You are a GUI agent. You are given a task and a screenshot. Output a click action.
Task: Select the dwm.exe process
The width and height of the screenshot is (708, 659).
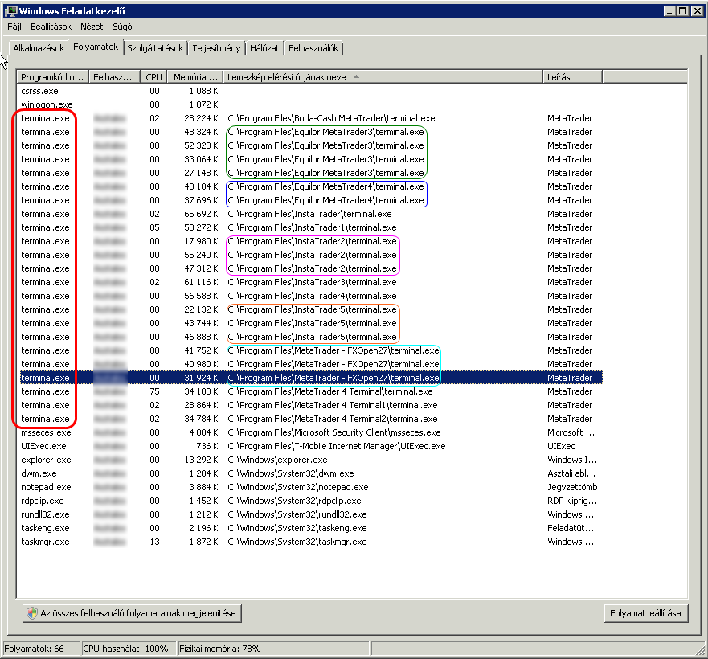[x=311, y=473]
